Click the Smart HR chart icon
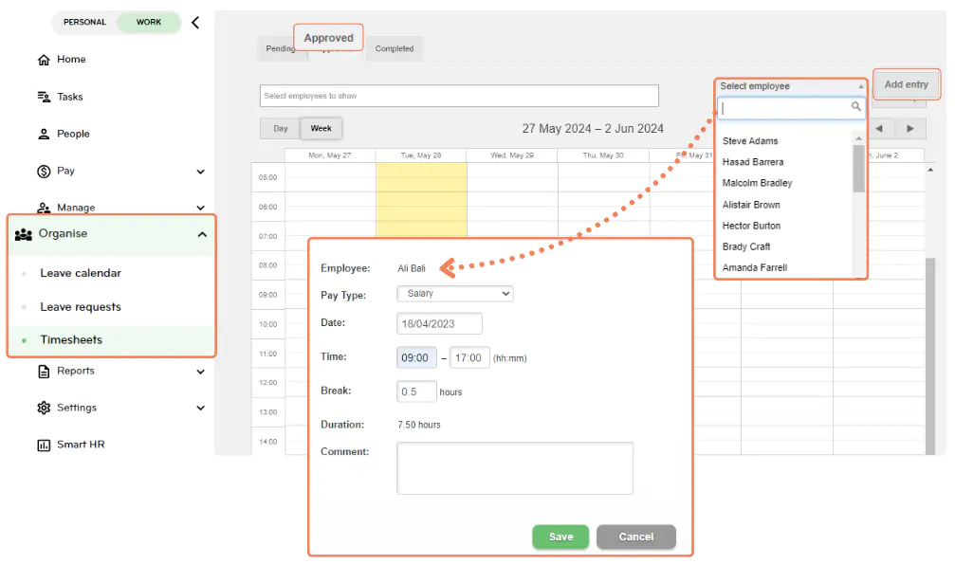Image resolution: width=955 pixels, height=564 pixels. (44, 446)
